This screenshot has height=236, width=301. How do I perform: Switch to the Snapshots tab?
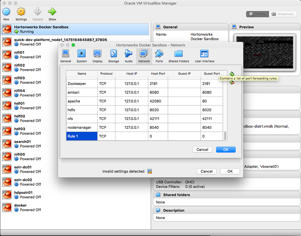[283, 14]
